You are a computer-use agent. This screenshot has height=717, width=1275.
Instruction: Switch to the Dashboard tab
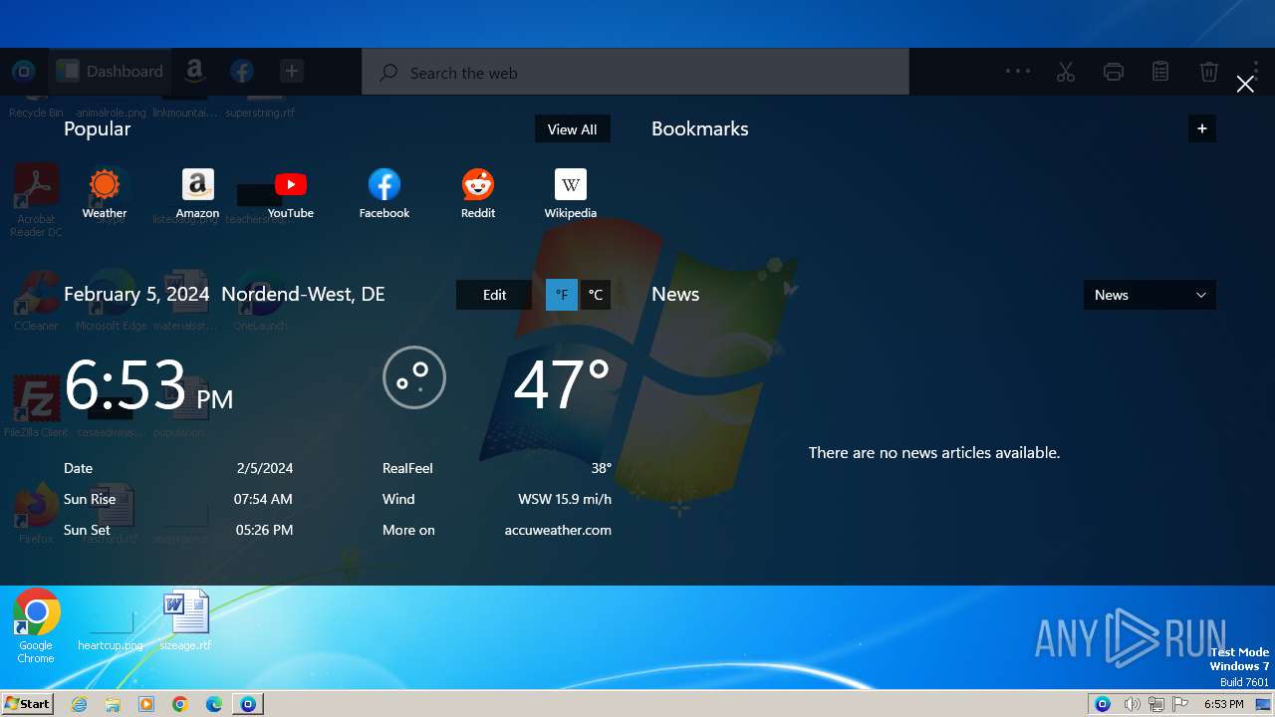point(110,71)
